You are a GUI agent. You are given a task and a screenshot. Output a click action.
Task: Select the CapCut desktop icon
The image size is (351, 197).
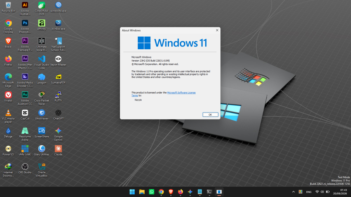[x=25, y=115]
